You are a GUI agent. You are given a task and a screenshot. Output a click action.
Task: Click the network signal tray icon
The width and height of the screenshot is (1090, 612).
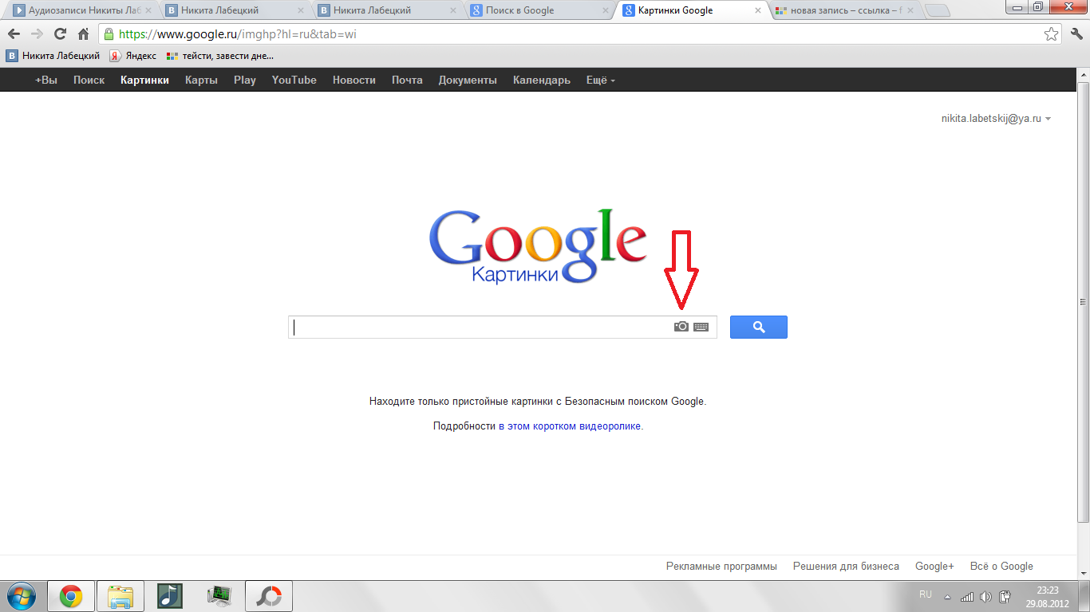tap(967, 597)
